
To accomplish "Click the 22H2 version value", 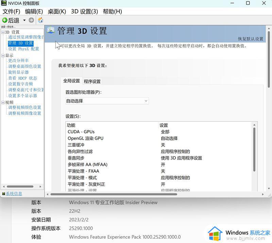I will 74,211.
